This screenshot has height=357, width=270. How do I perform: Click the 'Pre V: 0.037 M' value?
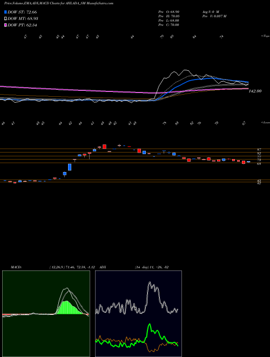pyautogui.click(x=214, y=16)
